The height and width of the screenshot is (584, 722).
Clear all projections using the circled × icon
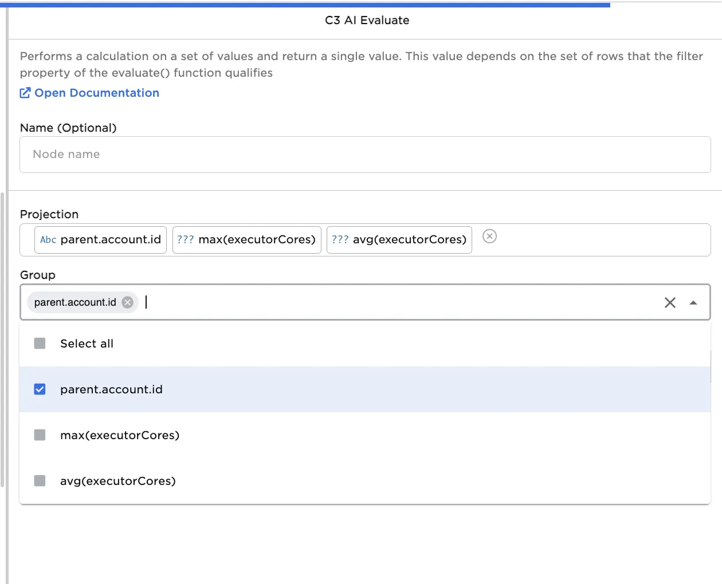(489, 236)
